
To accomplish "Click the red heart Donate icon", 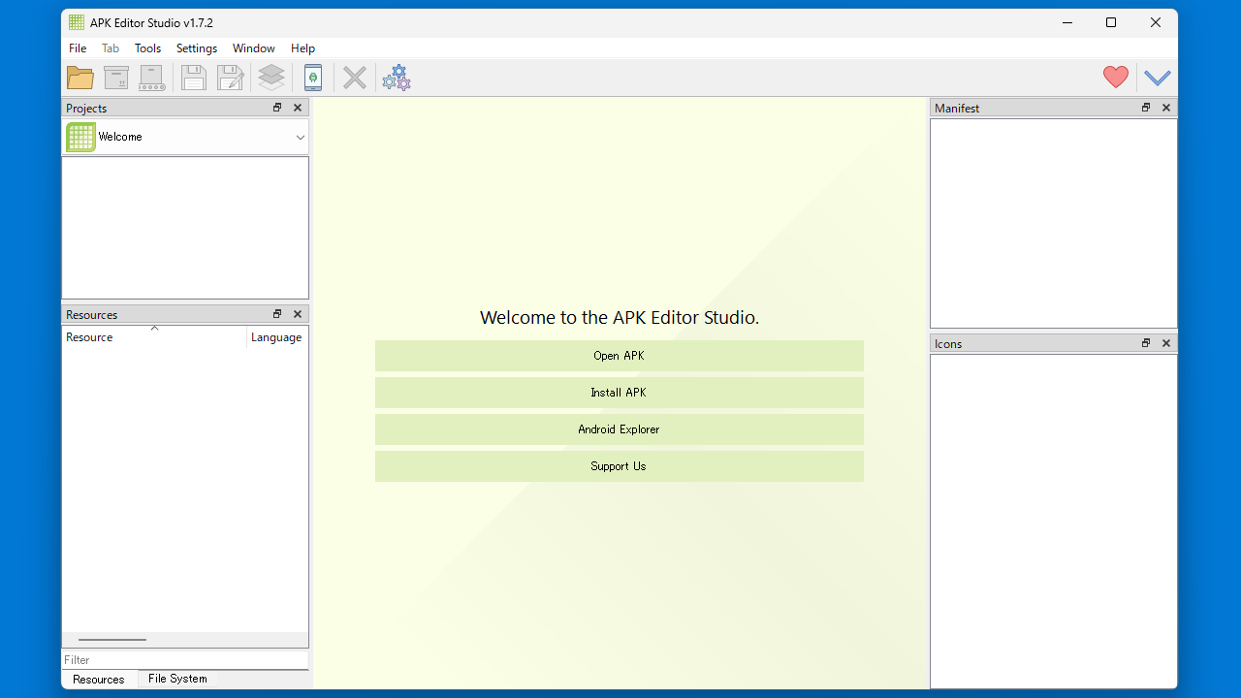I will coord(1116,78).
